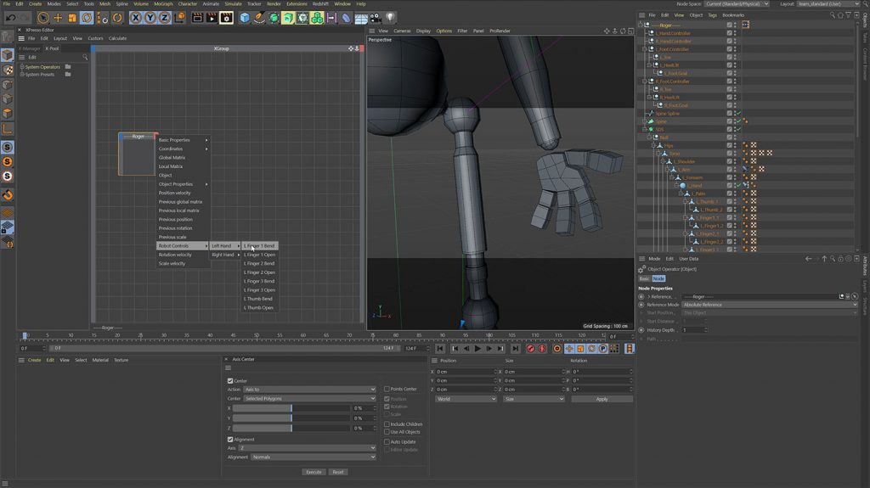Open the Alignment dropdown set to Normals
This screenshot has width=870, height=488.
314,457
